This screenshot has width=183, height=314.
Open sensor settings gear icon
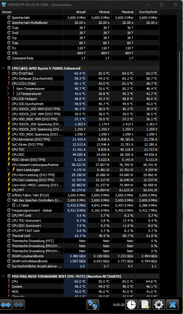click(159, 305)
